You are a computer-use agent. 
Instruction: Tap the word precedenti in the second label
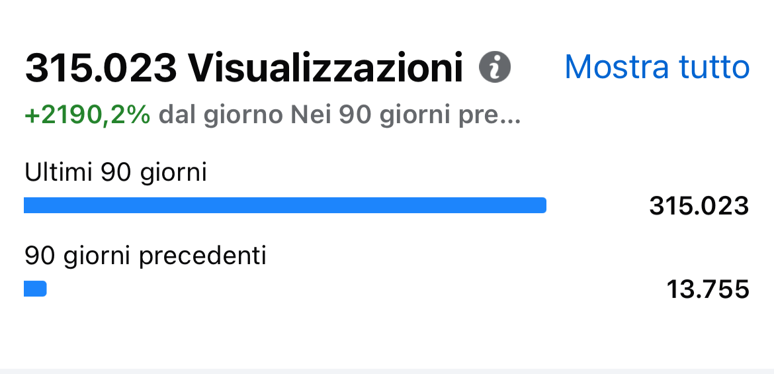pos(203,256)
